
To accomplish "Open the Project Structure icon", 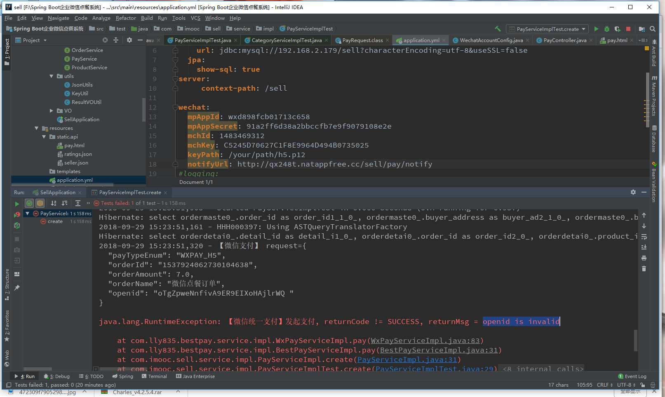I will coord(642,29).
